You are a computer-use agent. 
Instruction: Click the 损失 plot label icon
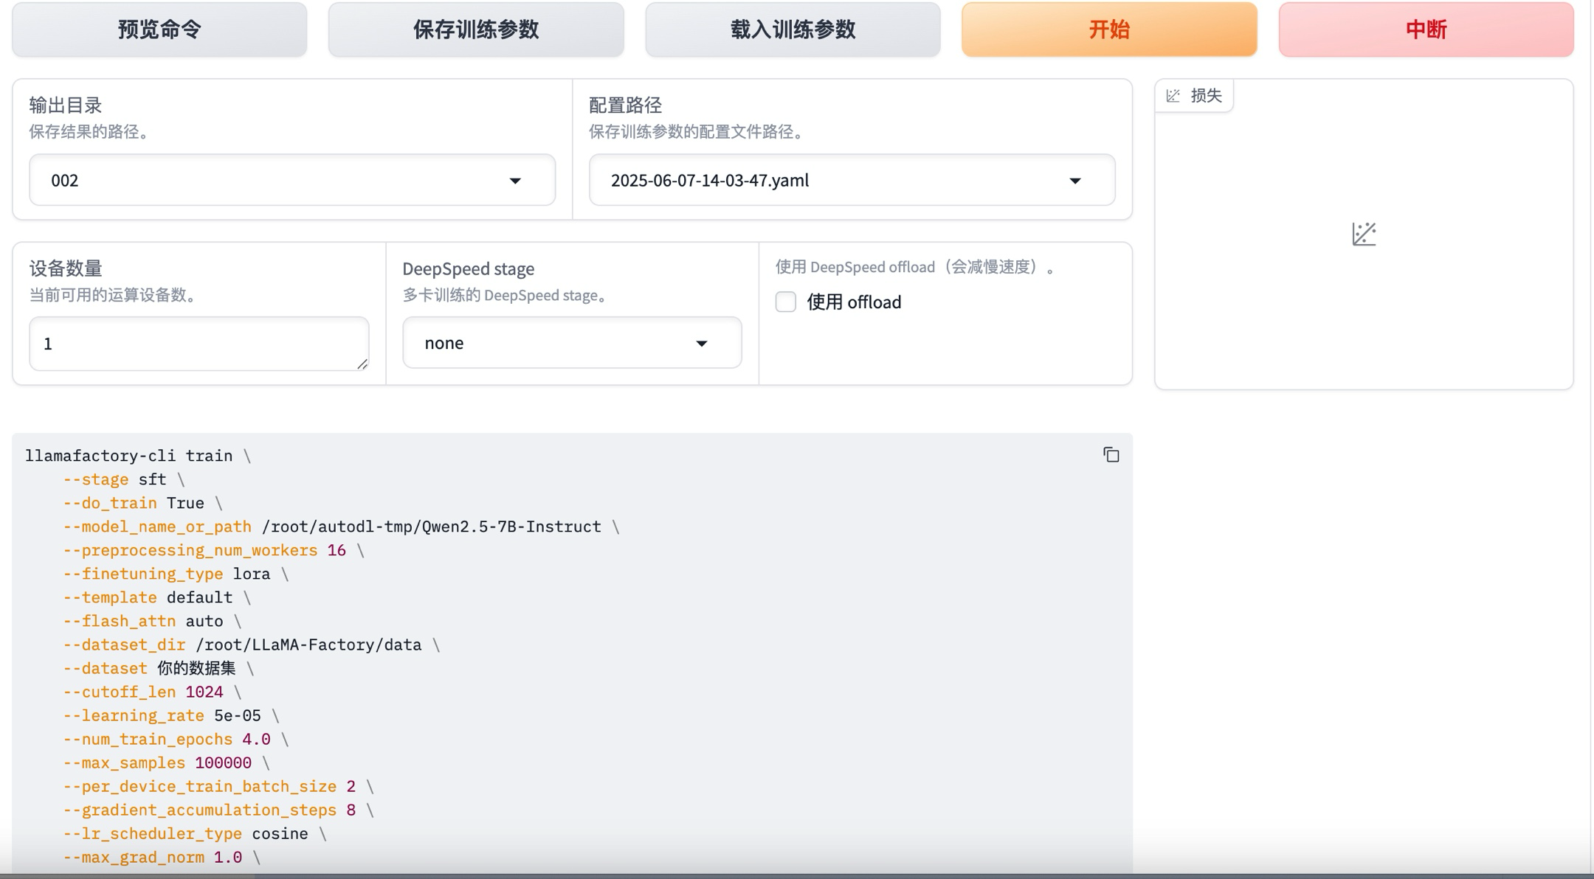(1173, 96)
